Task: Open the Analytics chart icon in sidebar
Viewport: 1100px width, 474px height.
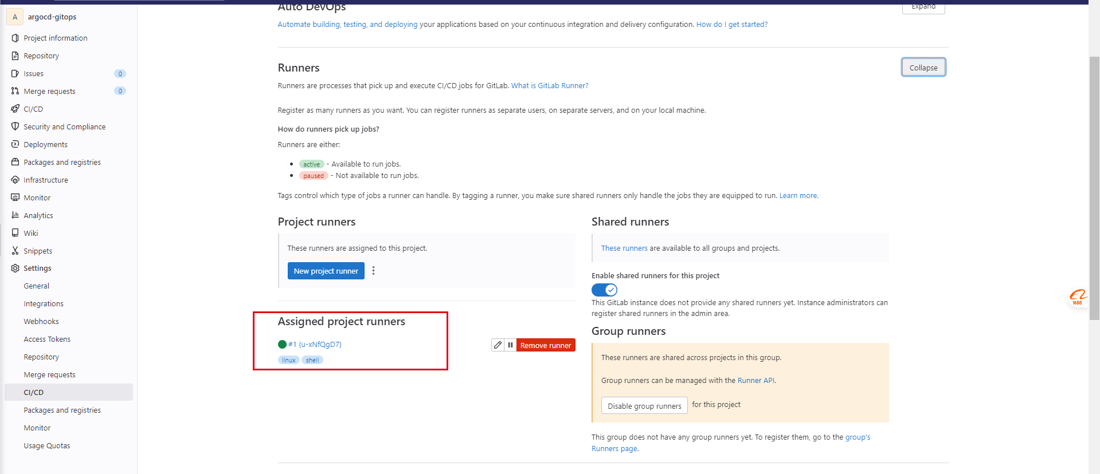Action: tap(15, 215)
